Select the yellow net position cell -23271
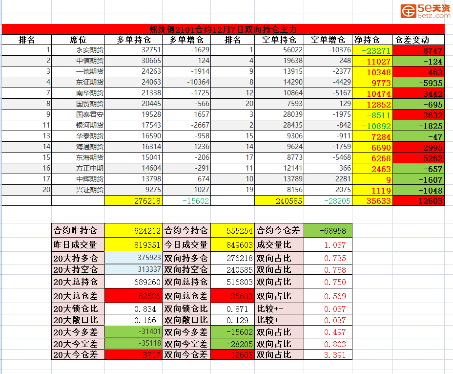Viewport: 453px width, 374px height. click(372, 50)
